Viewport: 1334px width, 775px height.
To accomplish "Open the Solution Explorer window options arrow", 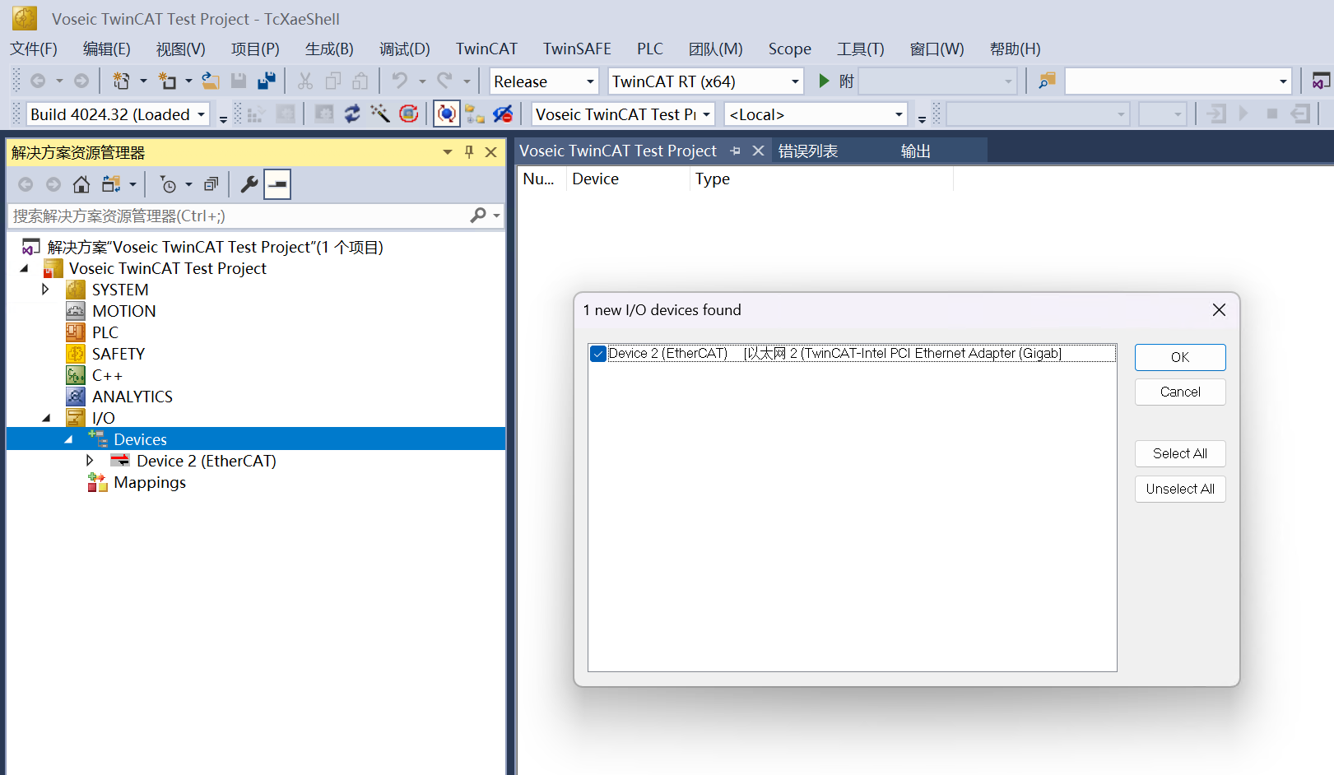I will click(x=448, y=152).
